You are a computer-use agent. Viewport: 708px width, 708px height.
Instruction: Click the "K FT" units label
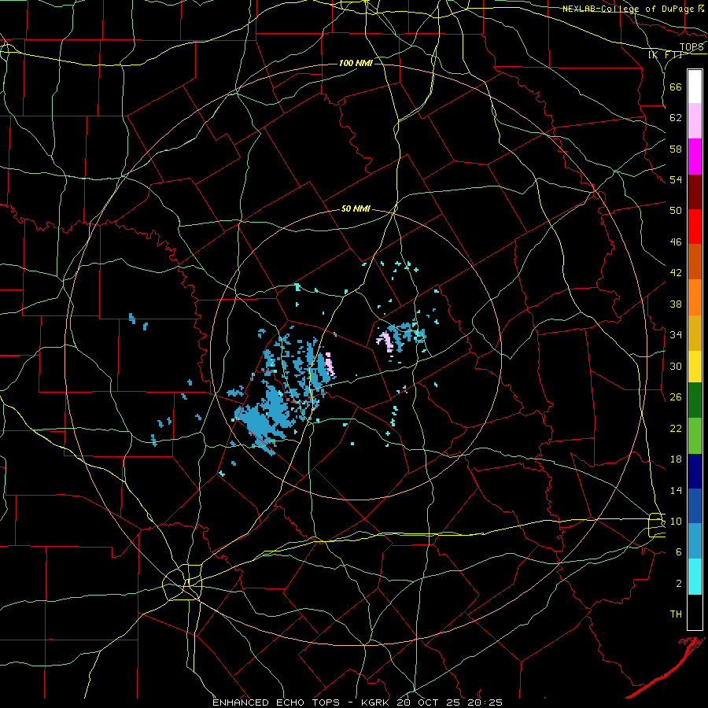(x=665, y=54)
